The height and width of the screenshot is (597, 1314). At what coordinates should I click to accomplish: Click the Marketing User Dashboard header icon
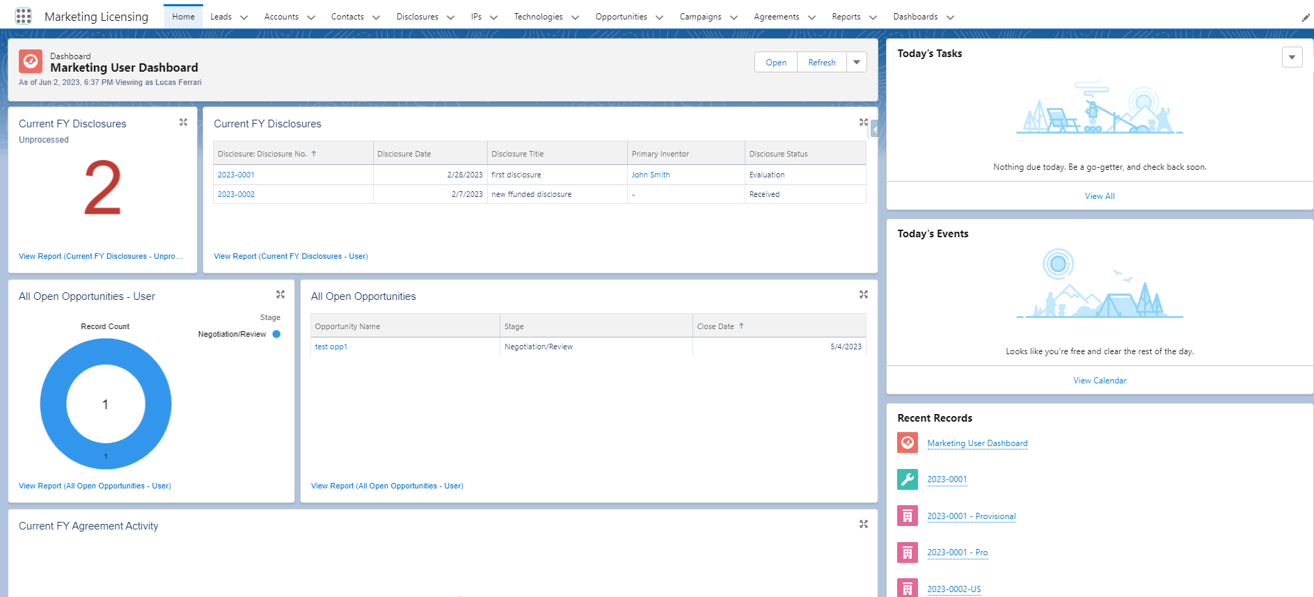(31, 62)
